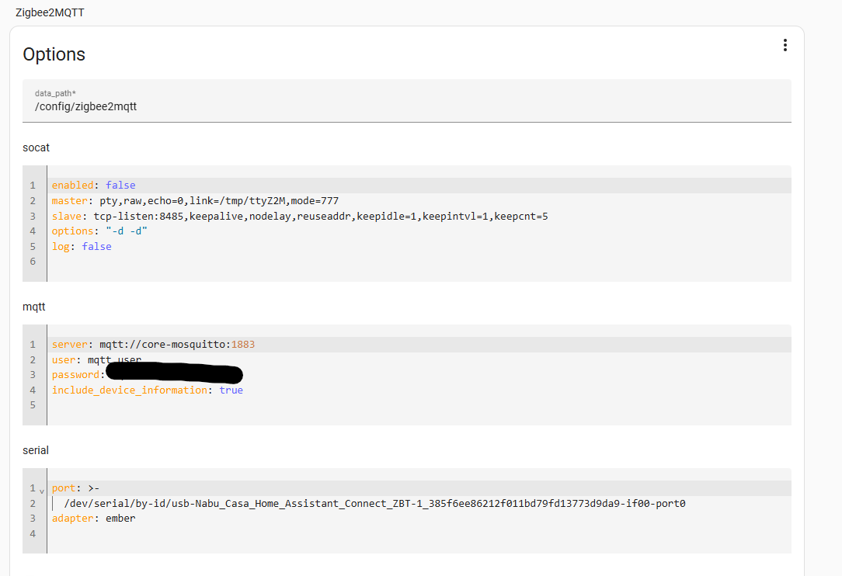Click the 'Options' heading
Image resolution: width=842 pixels, height=576 pixels.
click(x=54, y=54)
